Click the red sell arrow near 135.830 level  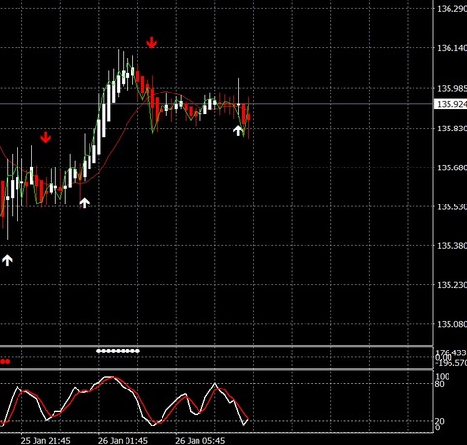[46, 138]
